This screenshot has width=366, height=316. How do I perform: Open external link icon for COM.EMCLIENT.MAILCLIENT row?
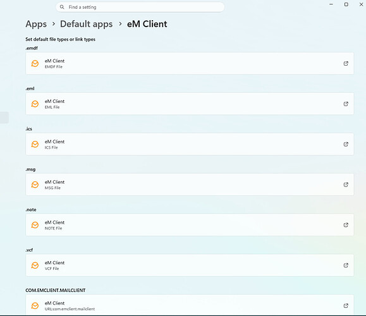(x=346, y=305)
